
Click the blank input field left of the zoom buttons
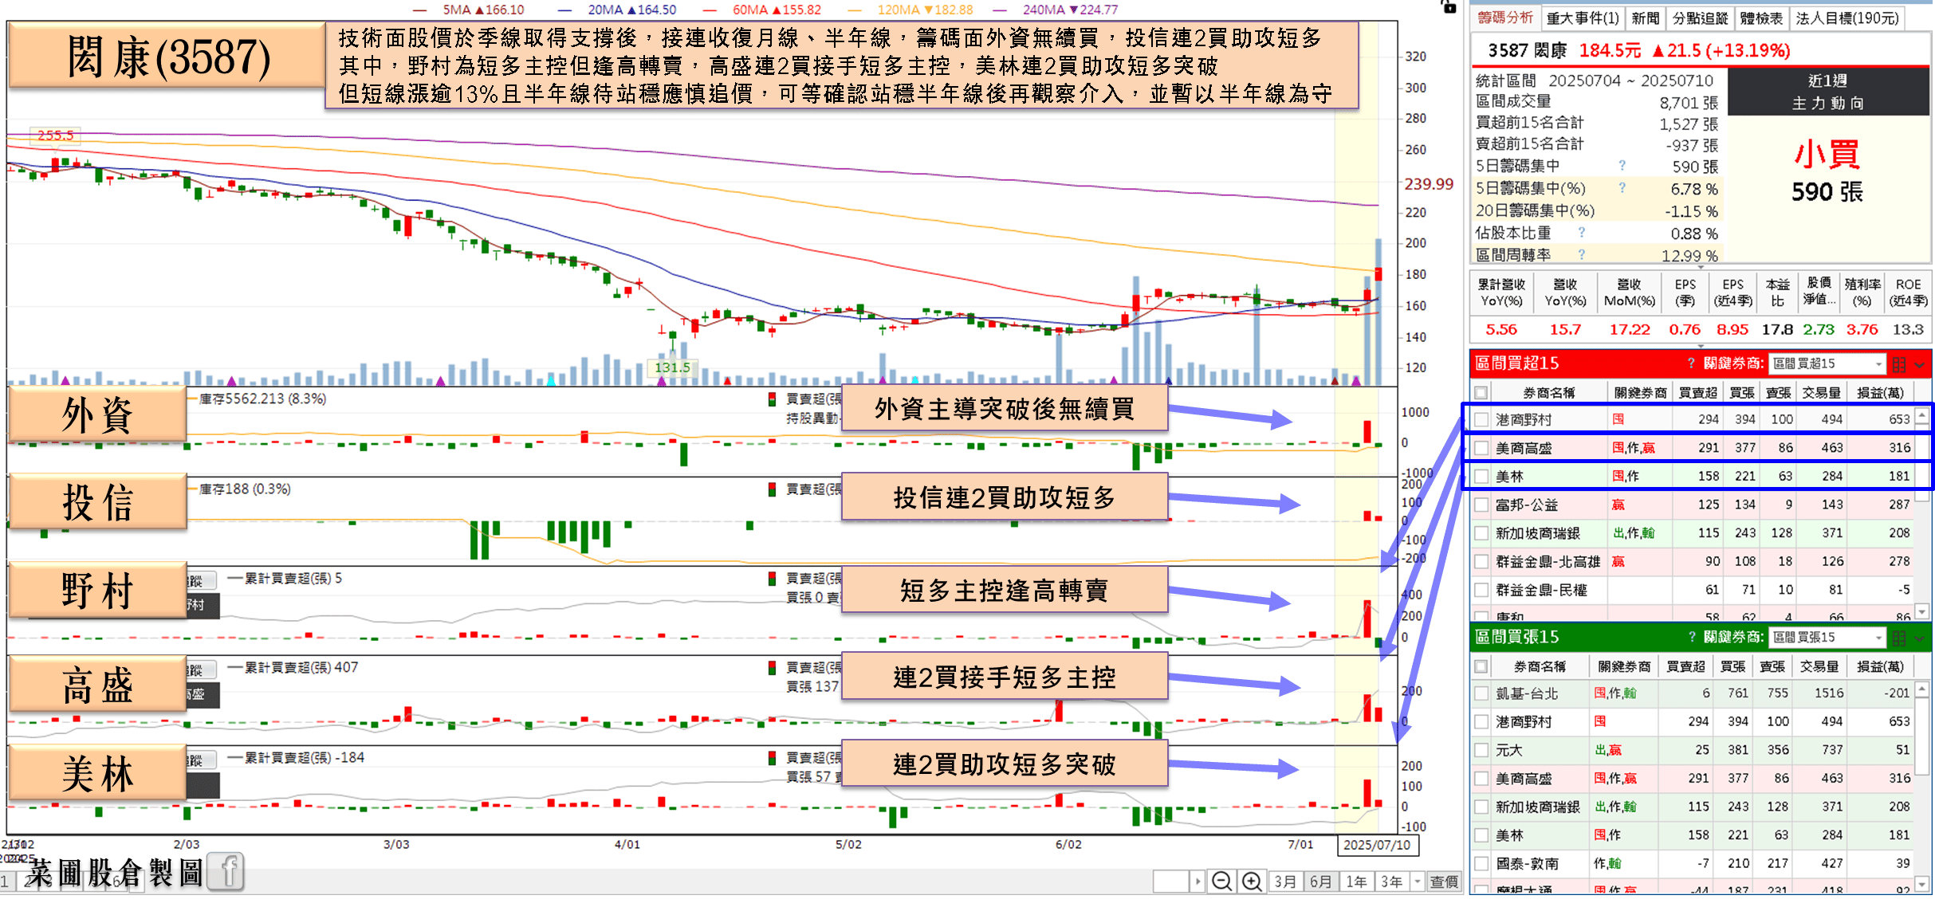[x=1171, y=882]
